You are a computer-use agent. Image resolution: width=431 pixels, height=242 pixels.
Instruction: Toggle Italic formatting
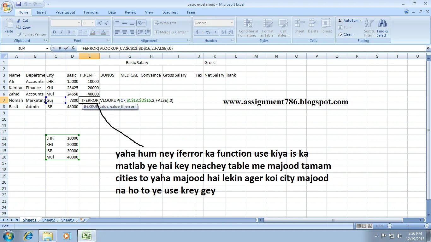point(61,32)
